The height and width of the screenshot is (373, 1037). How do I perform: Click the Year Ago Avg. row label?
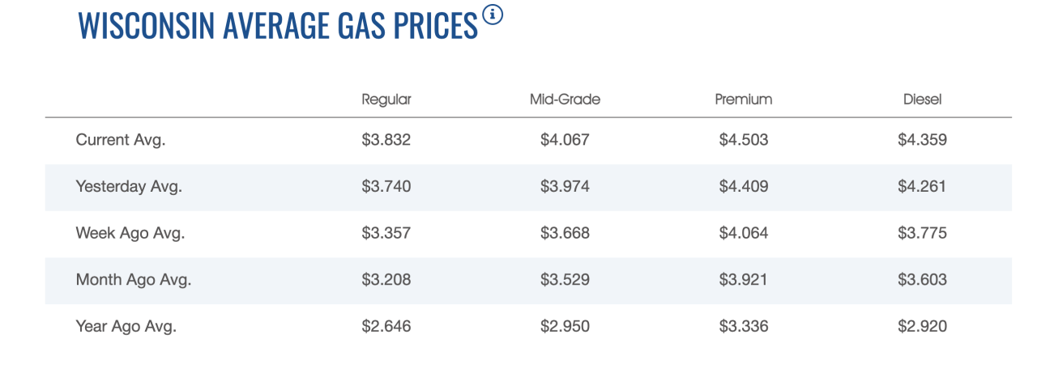pos(126,327)
